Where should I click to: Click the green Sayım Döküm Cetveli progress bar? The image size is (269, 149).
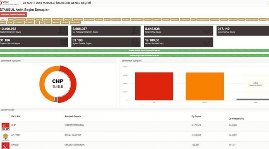[x=134, y=55]
